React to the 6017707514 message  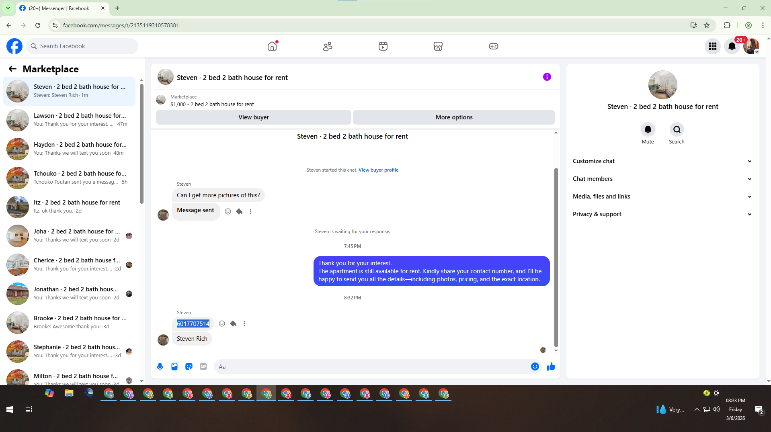tap(222, 323)
